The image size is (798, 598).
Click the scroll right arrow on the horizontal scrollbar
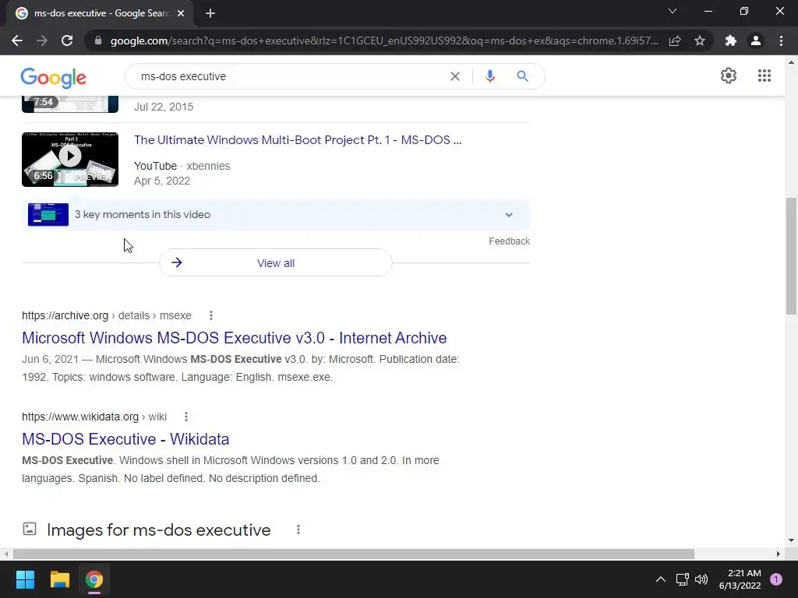[779, 554]
